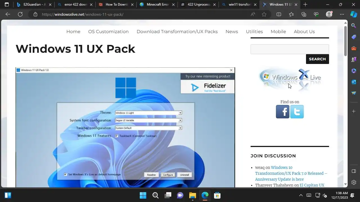Image resolution: width=360 pixels, height=202 pixels.
Task: Click the SEARCH button
Action: (x=317, y=59)
